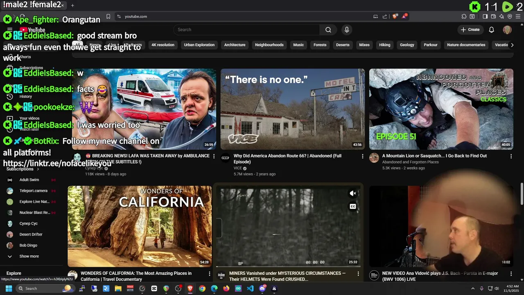The height and width of the screenshot is (295, 524).
Task: Click the YouTube search magnifier button
Action: pos(328,29)
